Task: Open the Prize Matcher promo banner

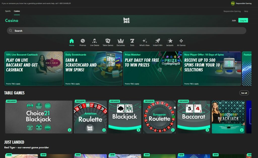Action: pyautogui.click(x=152, y=69)
